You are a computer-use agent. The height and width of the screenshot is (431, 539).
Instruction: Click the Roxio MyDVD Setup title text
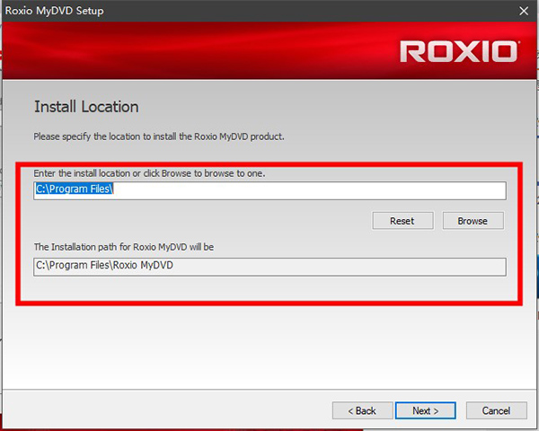pyautogui.click(x=54, y=11)
